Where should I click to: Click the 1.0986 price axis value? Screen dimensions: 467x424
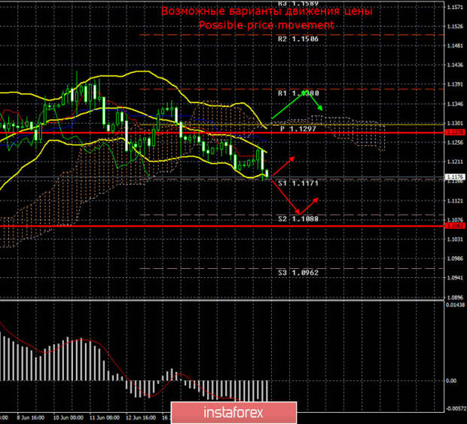(456, 259)
